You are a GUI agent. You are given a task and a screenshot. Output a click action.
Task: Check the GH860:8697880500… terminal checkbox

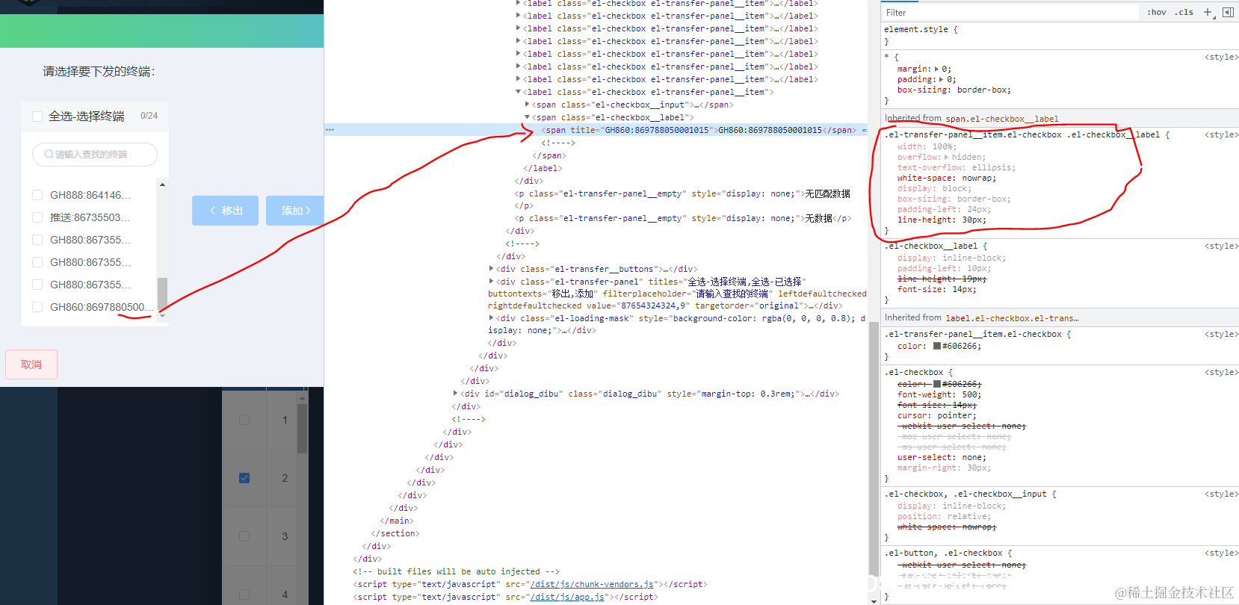pos(37,307)
